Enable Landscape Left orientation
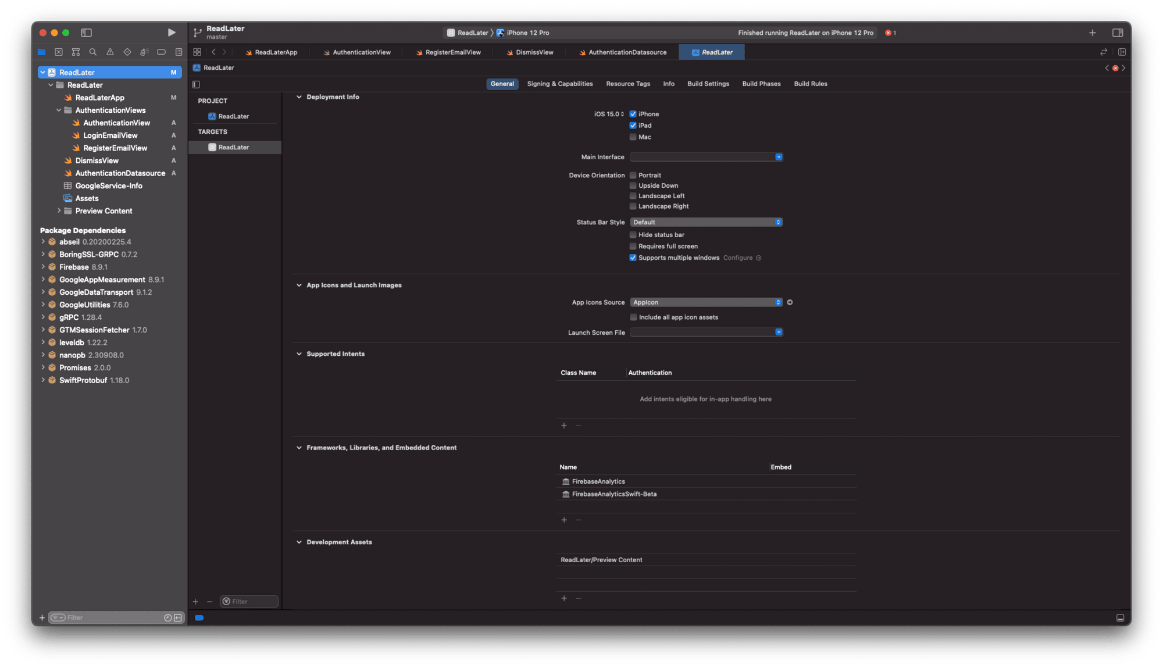This screenshot has height=668, width=1163. coord(633,197)
